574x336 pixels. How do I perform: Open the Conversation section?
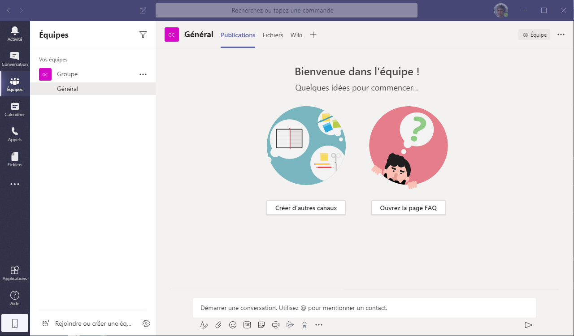(x=15, y=59)
